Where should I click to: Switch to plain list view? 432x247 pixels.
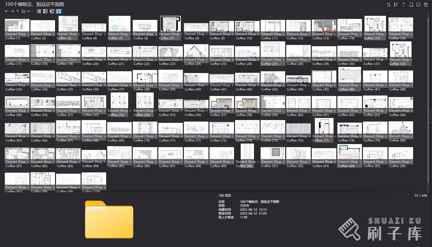39,11
